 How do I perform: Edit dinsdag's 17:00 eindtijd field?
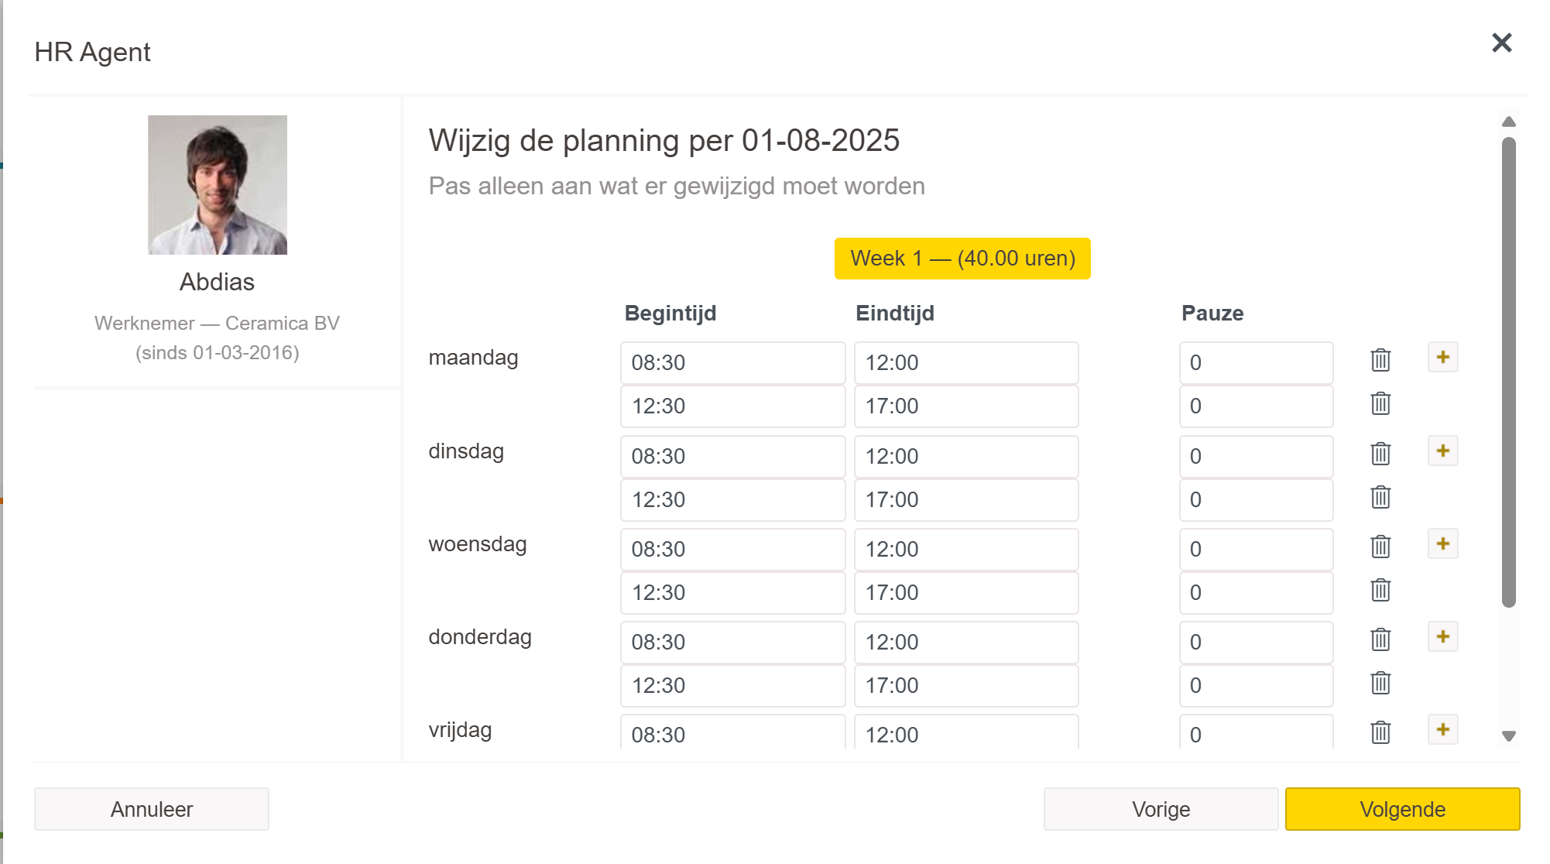coord(965,500)
